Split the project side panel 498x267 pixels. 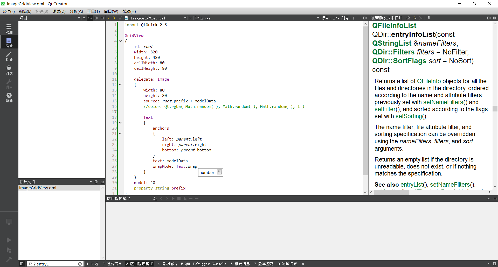point(96,18)
